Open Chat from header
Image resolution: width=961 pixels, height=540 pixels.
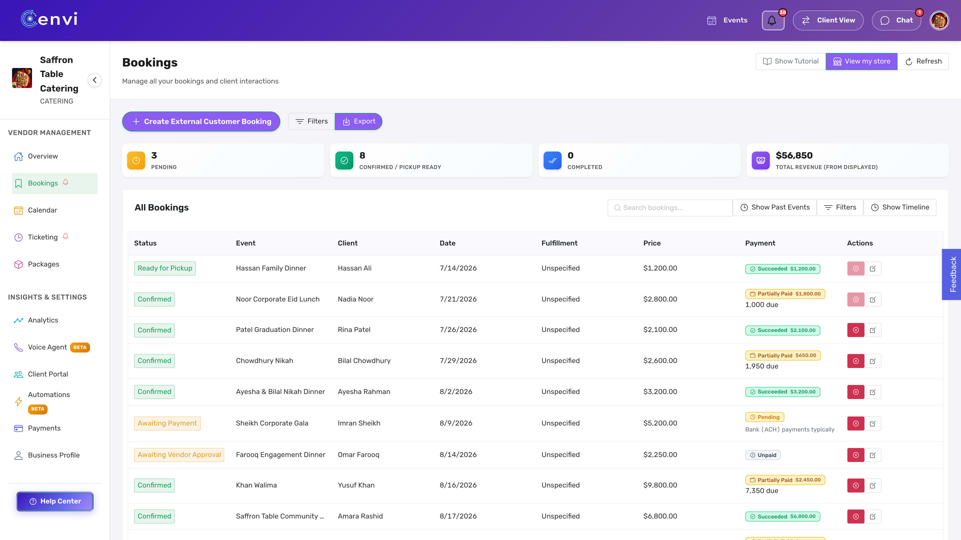click(x=896, y=20)
